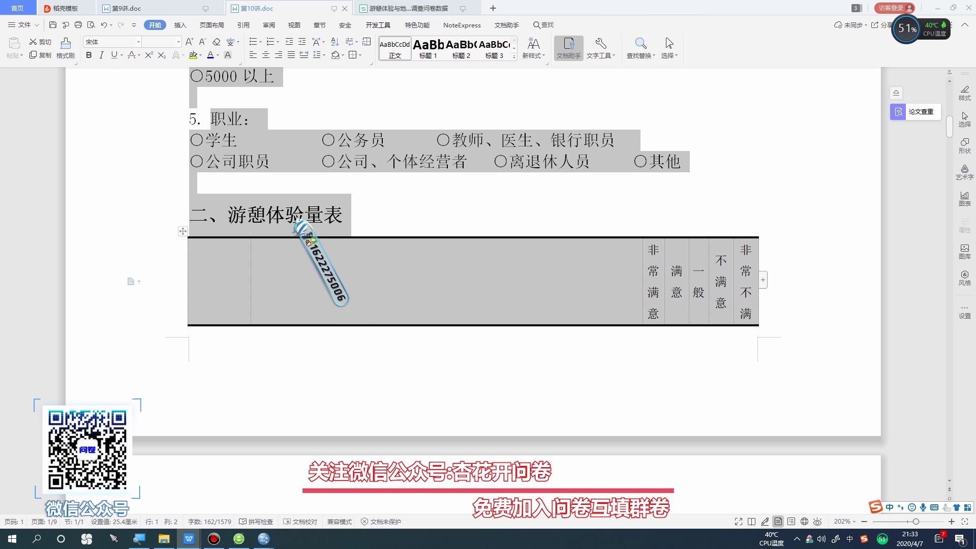Viewport: 976px width, 549px height.
Task: Click the Save icon in quick access bar
Action: pyautogui.click(x=53, y=25)
